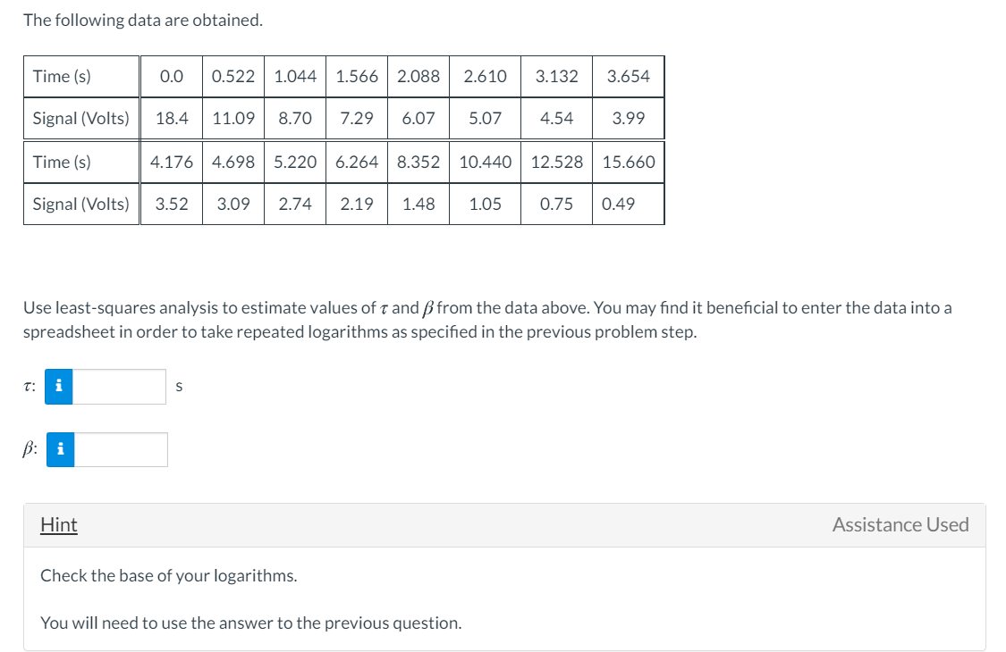The width and height of the screenshot is (1006, 652).
Task: Click the 4.176 time cell
Action: (x=172, y=163)
